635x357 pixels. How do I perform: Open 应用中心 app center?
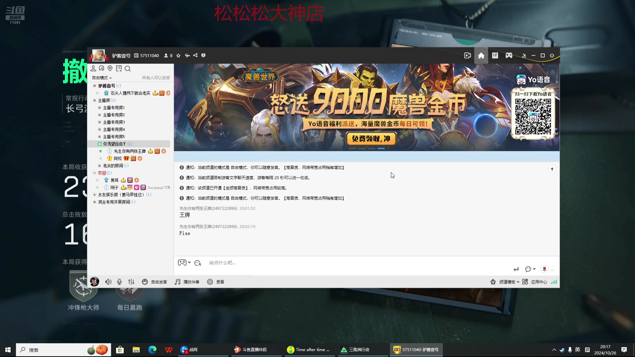[x=534, y=282]
